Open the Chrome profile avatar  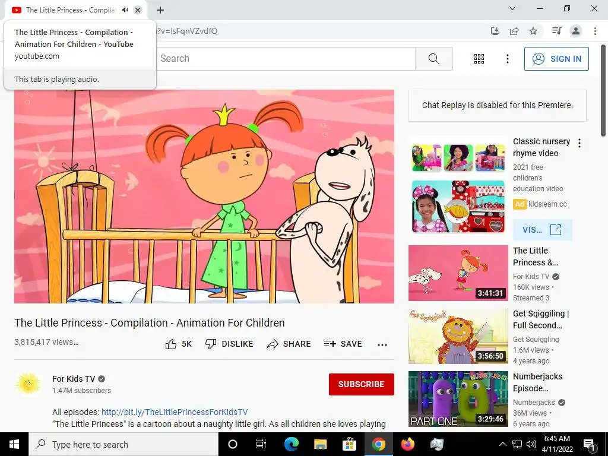576,31
